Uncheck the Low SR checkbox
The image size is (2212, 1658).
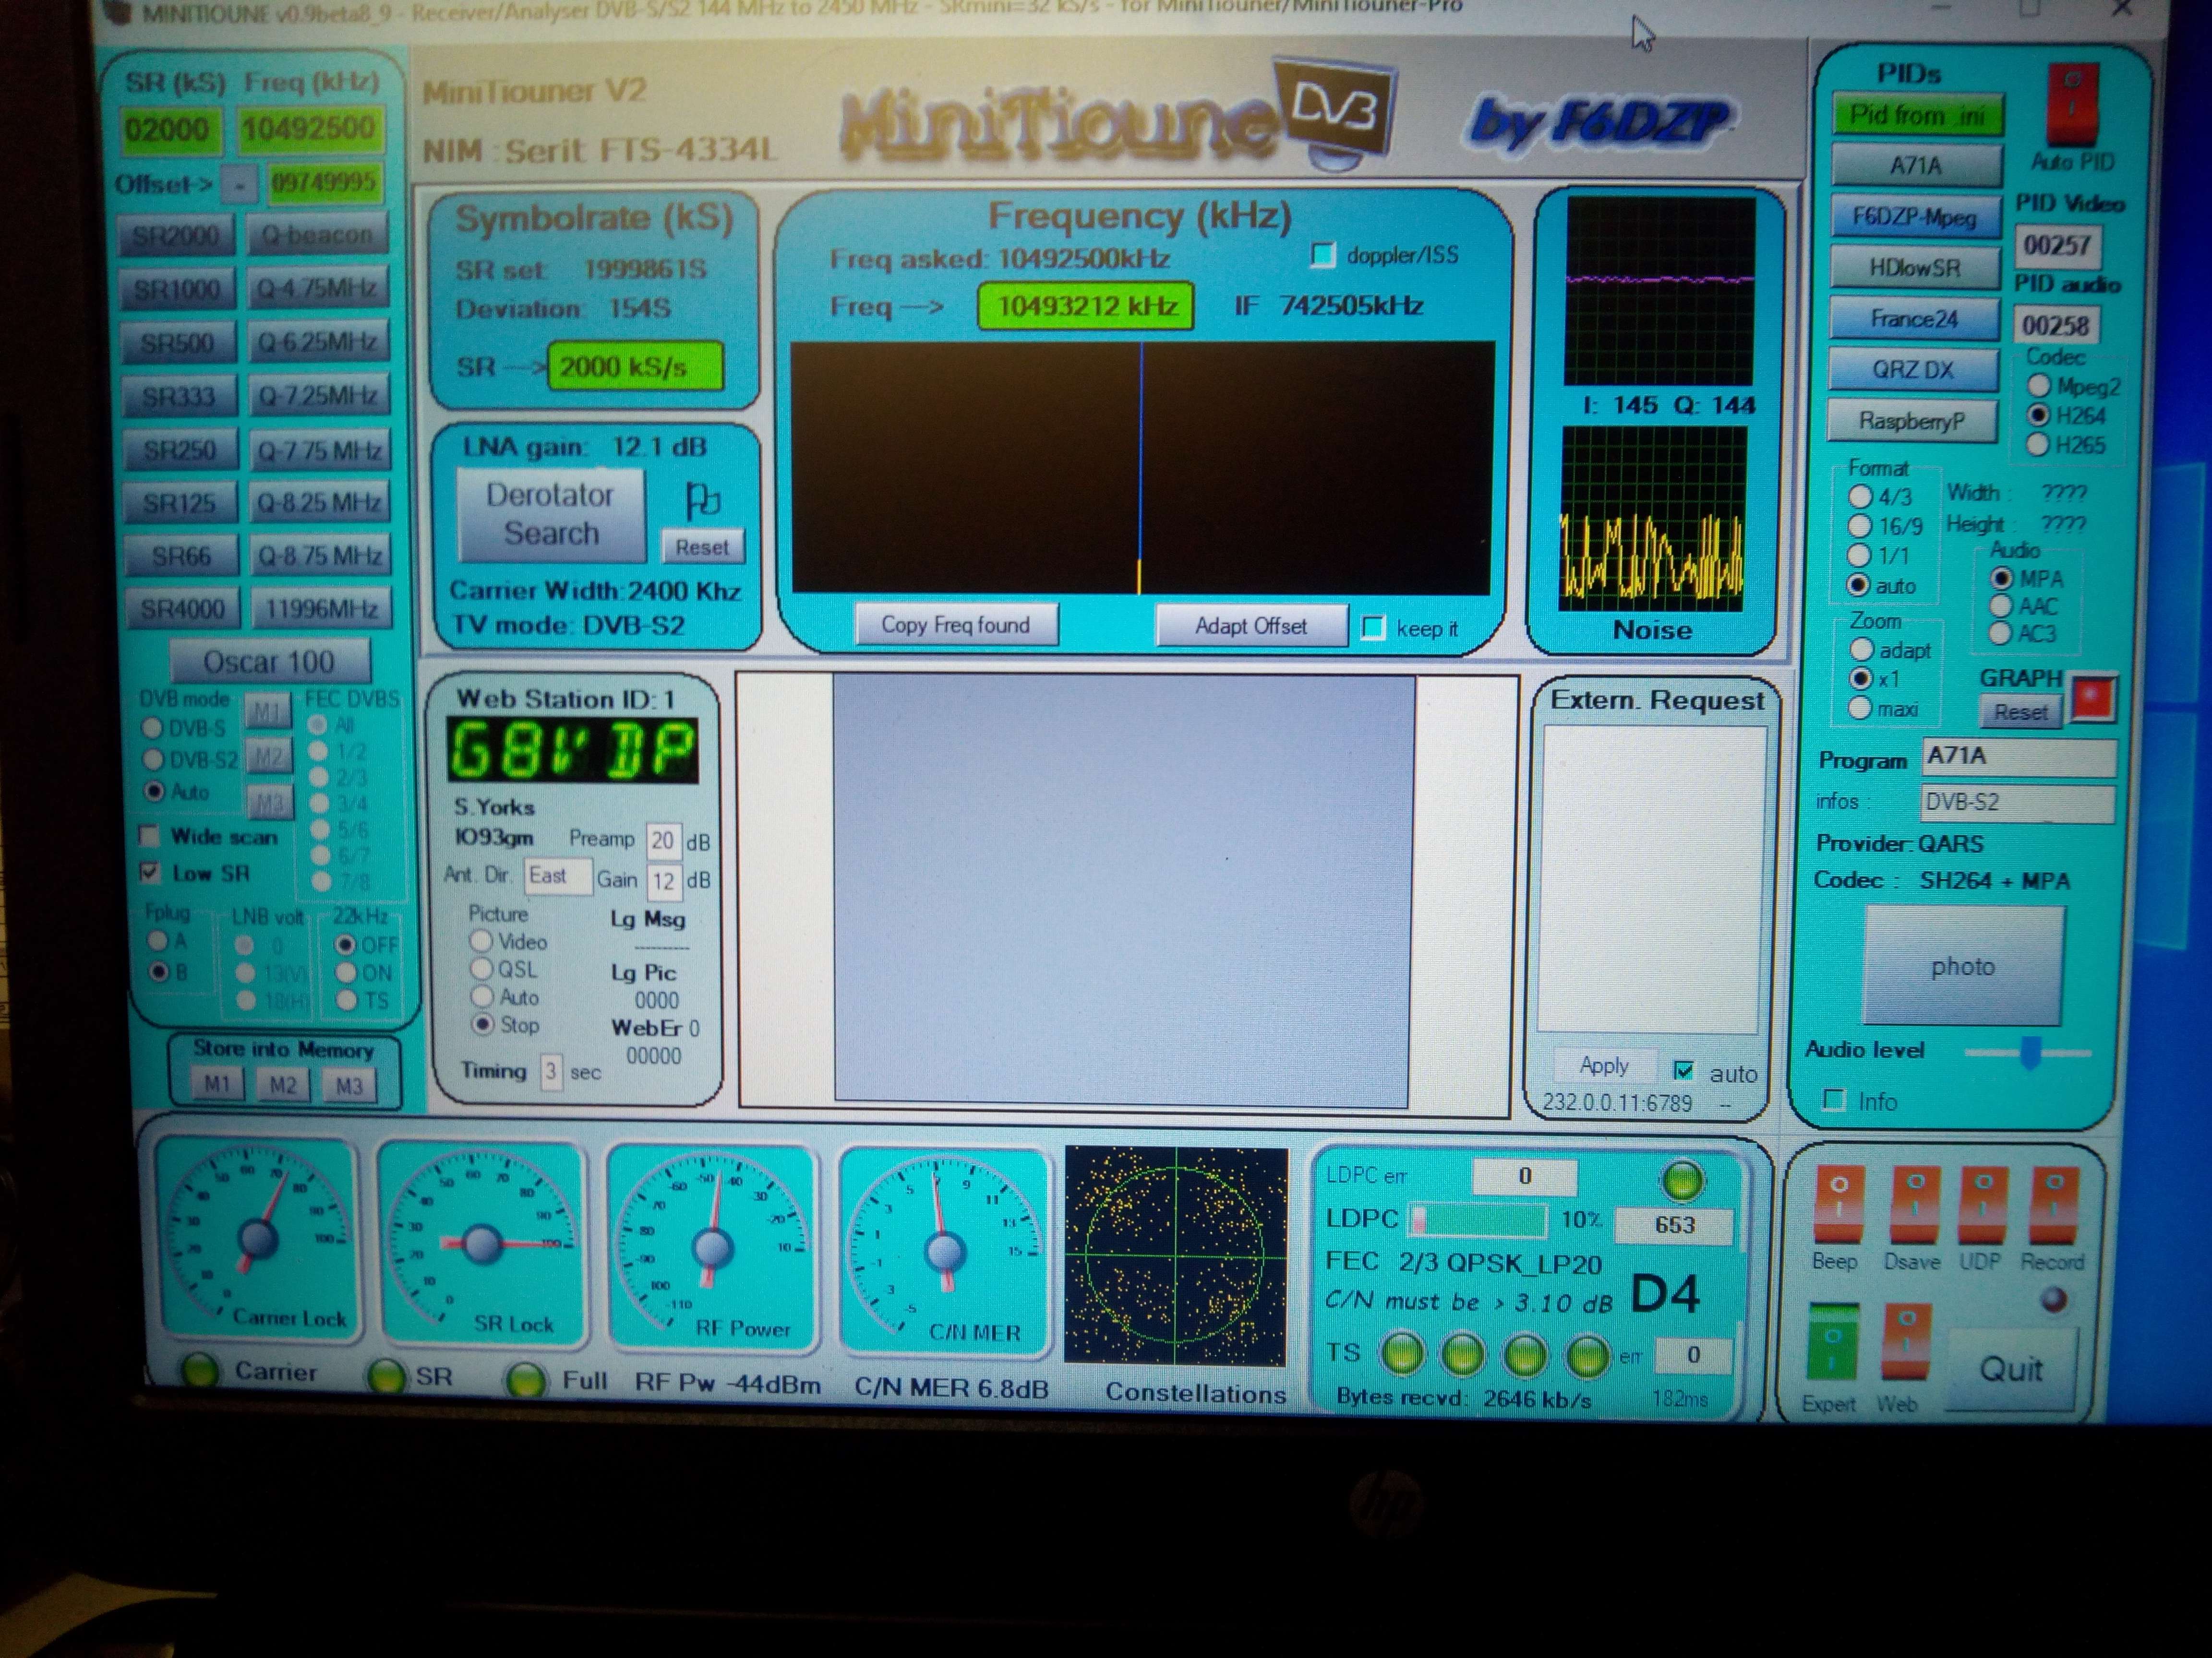click(150, 874)
